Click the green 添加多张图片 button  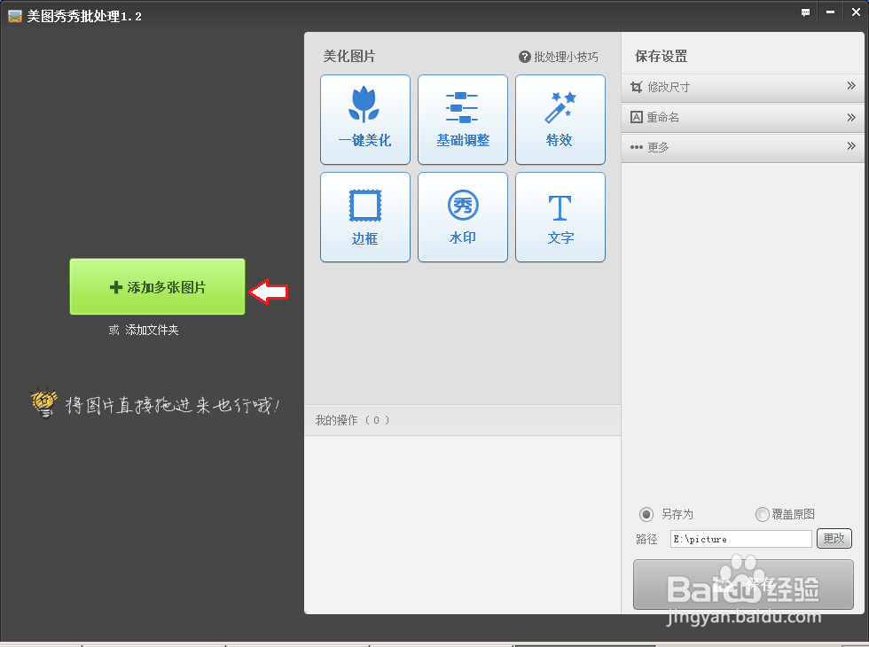pyautogui.click(x=158, y=286)
